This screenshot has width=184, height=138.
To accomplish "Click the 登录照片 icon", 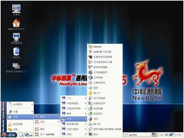I will click(90, 114).
